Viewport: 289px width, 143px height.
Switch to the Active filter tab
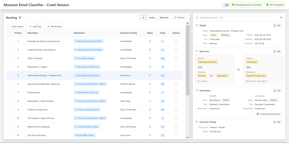click(x=152, y=17)
